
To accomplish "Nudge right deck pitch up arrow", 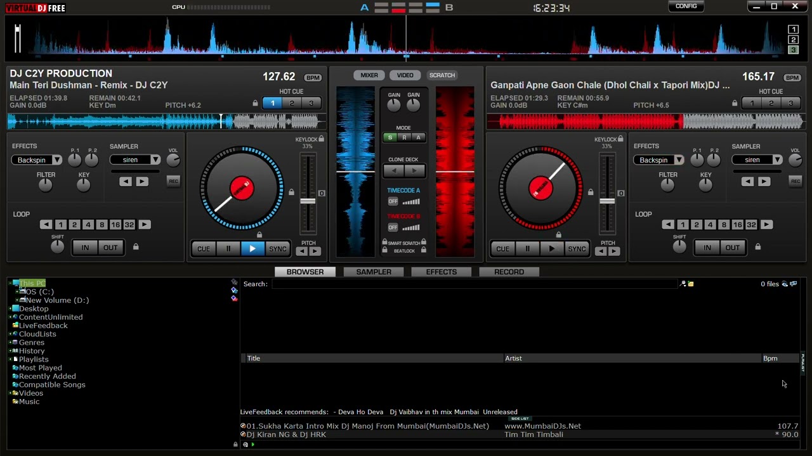I will tap(614, 251).
